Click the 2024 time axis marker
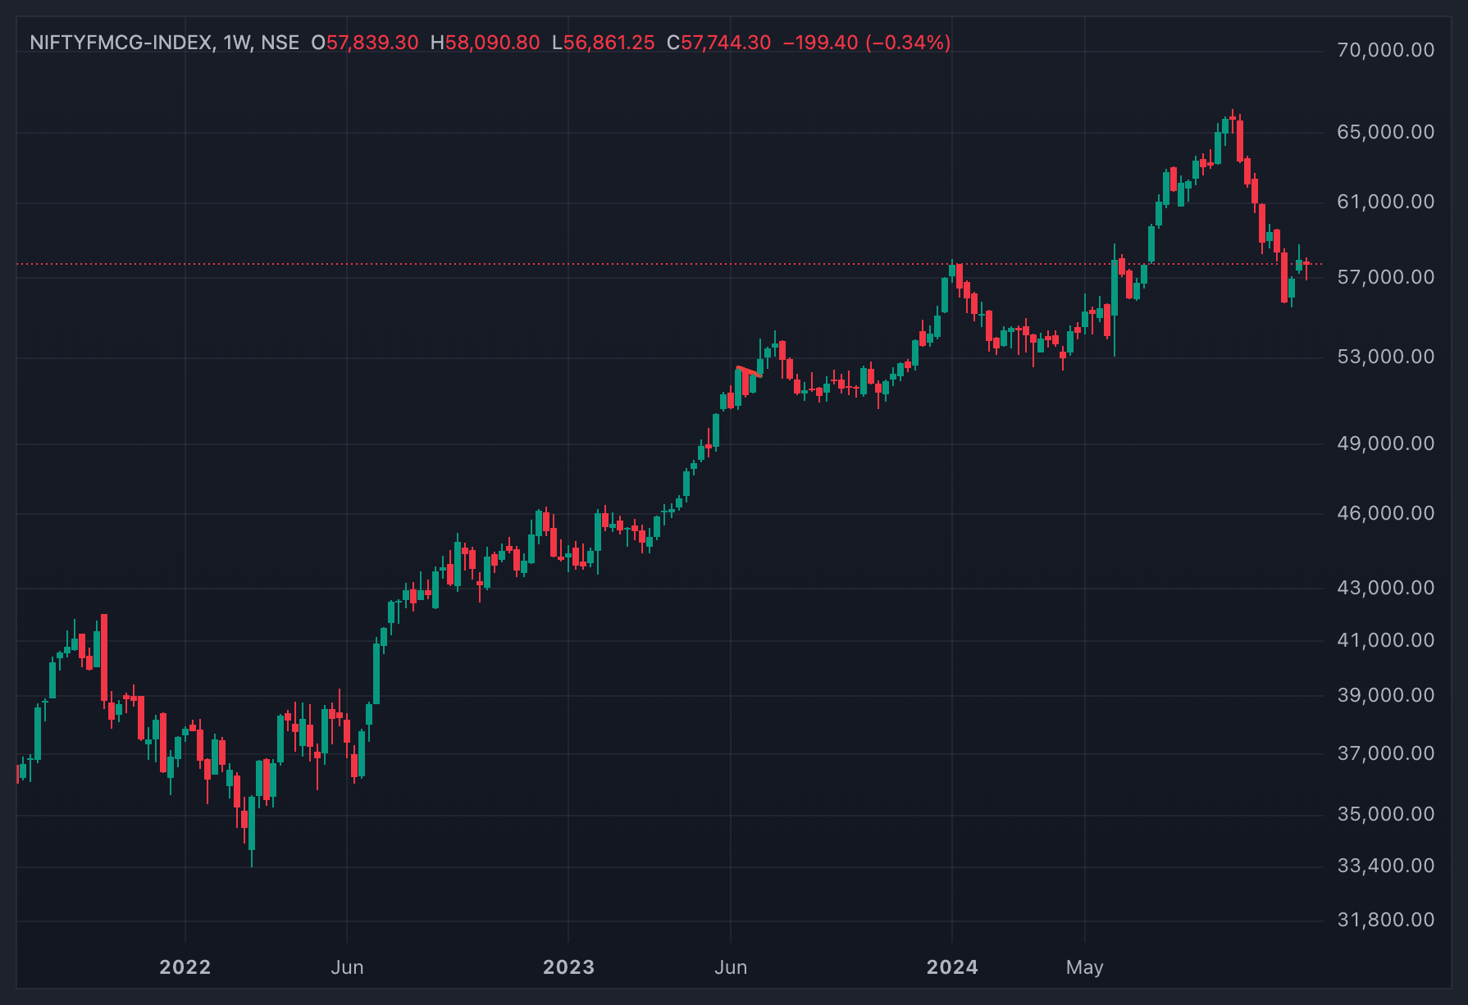This screenshot has width=1468, height=1005. coord(952,967)
